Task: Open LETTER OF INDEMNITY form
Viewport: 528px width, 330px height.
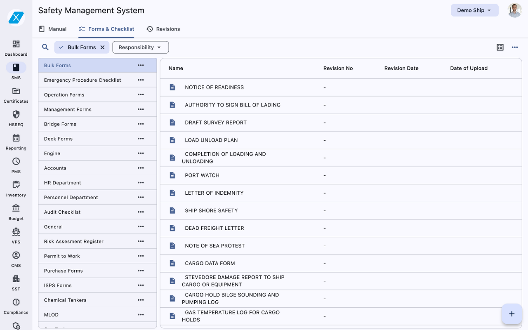Action: (214, 193)
